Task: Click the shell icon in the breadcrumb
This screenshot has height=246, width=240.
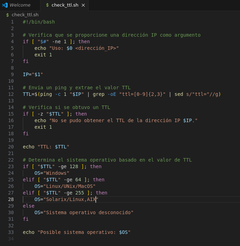Action: tap(7, 15)
